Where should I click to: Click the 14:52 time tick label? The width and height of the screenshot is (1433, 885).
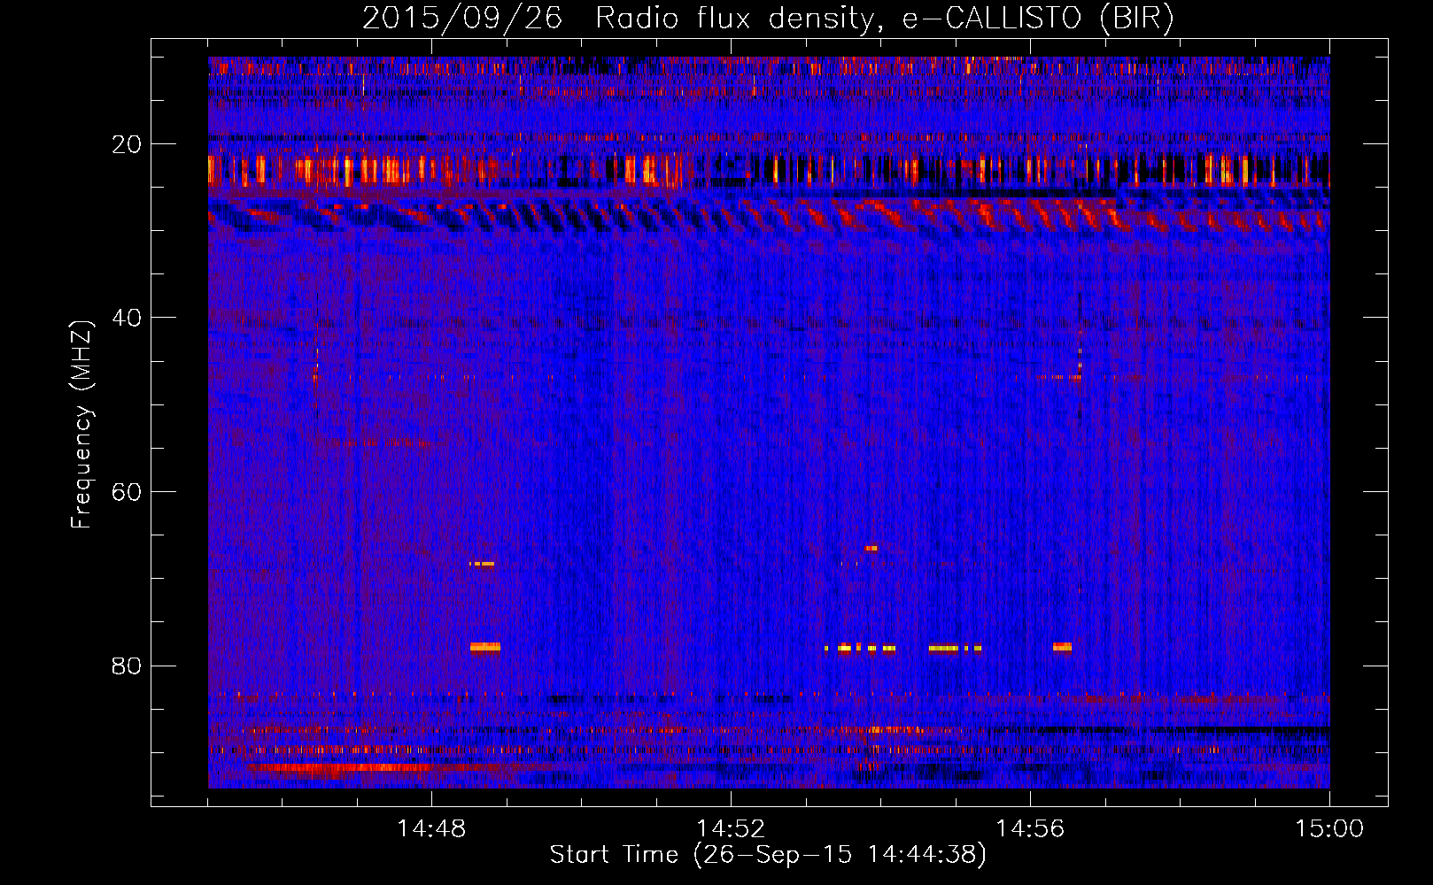[731, 829]
